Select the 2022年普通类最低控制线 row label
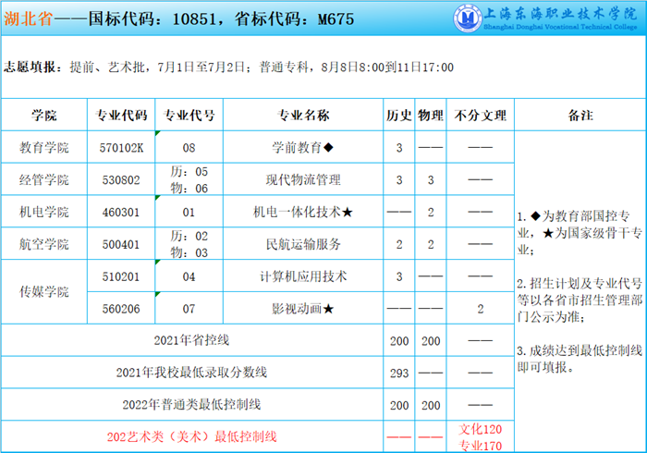Image resolution: width=647 pixels, height=453 pixels. point(192,404)
